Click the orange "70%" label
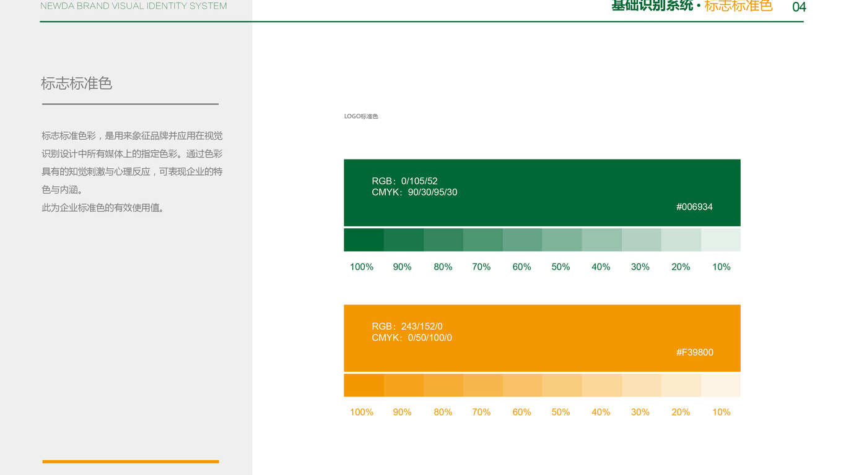Viewport: 846px width, 475px height. point(481,413)
